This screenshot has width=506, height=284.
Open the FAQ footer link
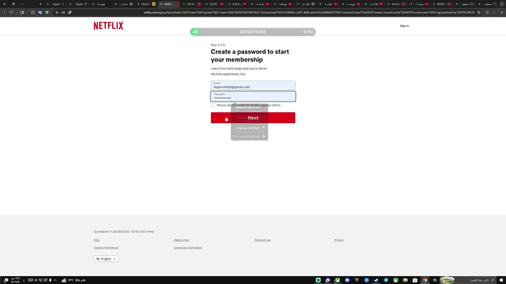point(96,240)
